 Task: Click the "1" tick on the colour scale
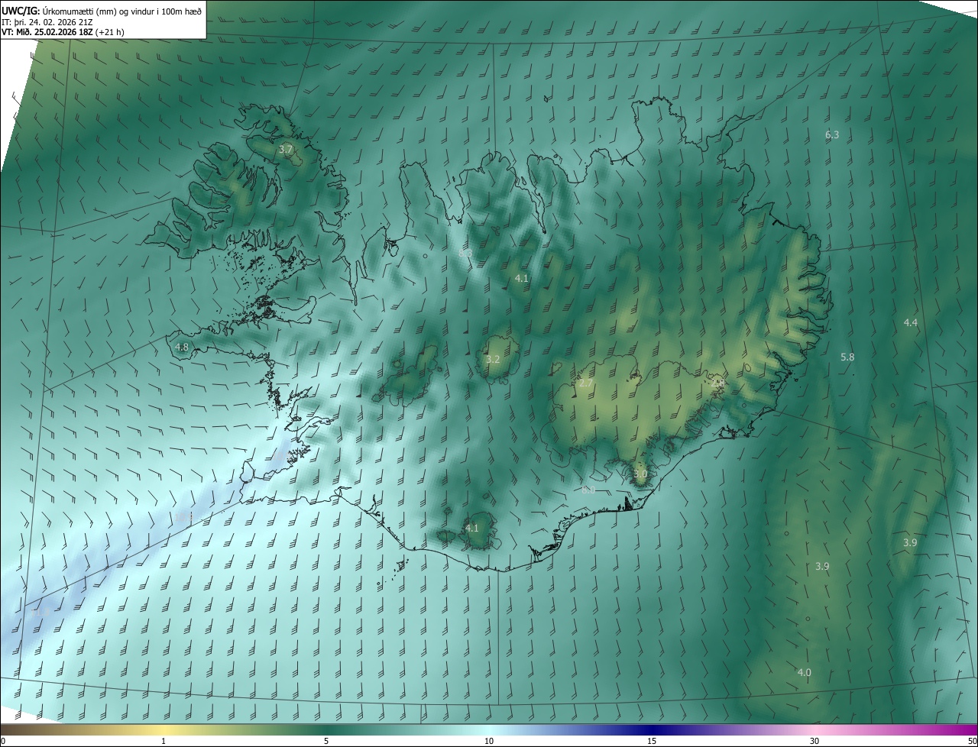[164, 741]
